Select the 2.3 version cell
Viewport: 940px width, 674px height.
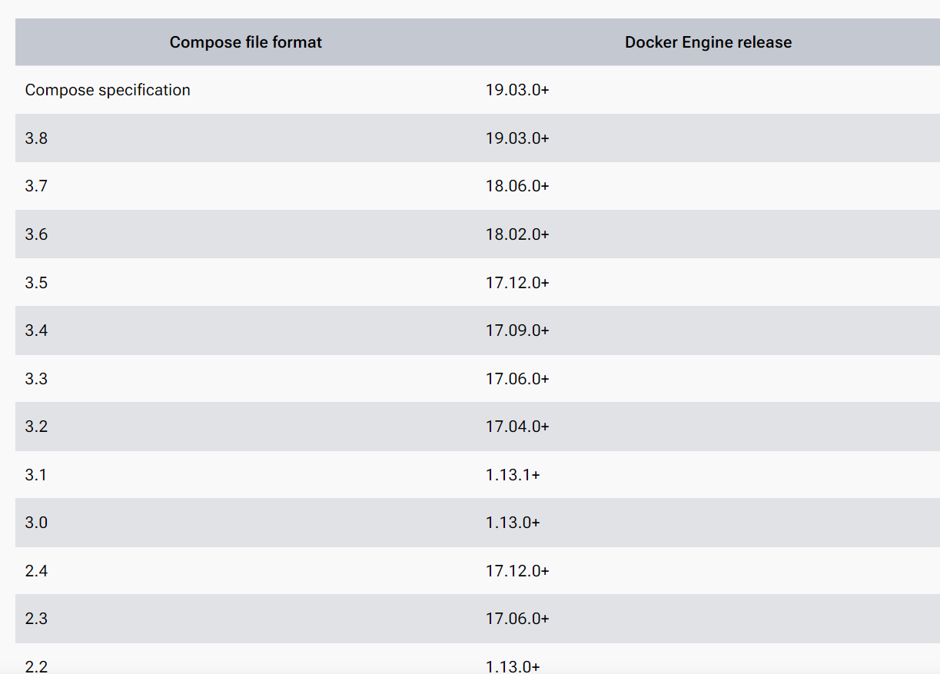[246, 619]
